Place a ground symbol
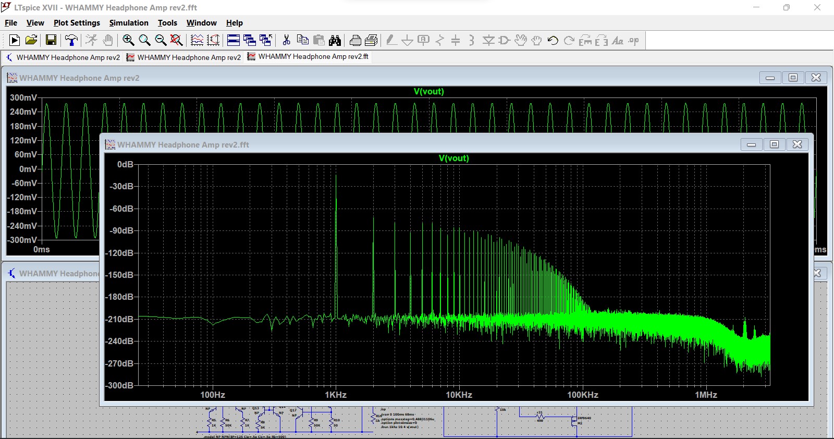The image size is (834, 439). (x=408, y=40)
